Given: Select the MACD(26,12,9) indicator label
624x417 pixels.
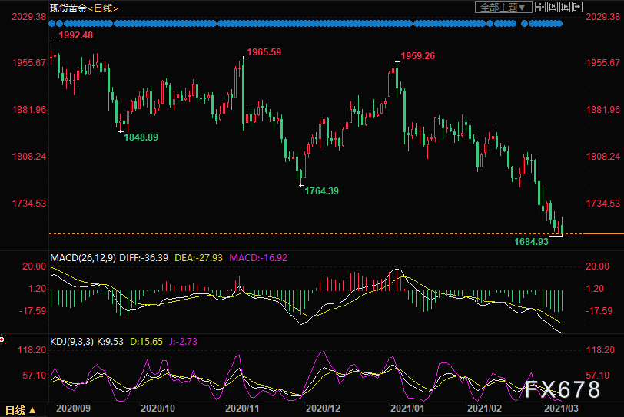Looking at the screenshot, I should tap(83, 258).
